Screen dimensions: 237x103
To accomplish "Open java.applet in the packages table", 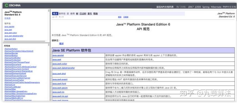I will point(58,55).
